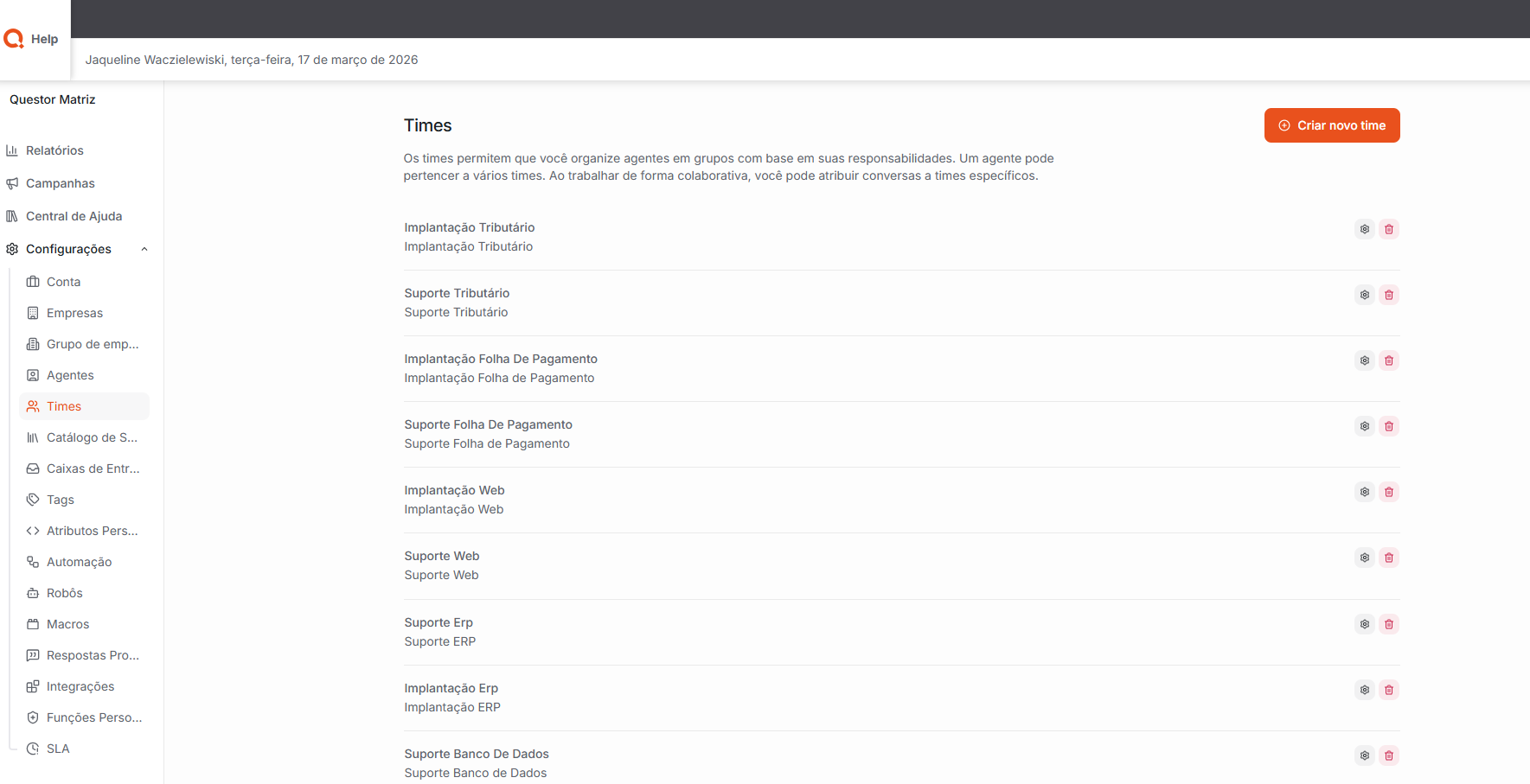
Task: Delete the Suporte Web team
Action: [1388, 558]
